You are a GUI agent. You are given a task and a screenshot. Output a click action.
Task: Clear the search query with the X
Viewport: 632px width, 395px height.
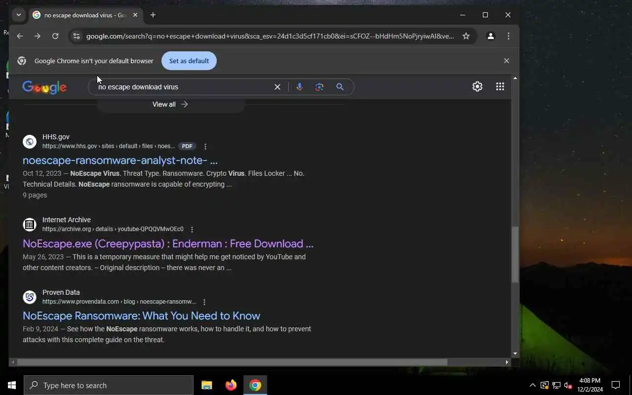point(277,87)
